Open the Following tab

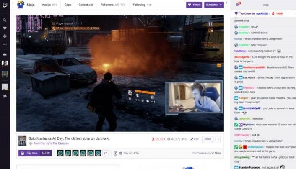(x=142, y=5)
